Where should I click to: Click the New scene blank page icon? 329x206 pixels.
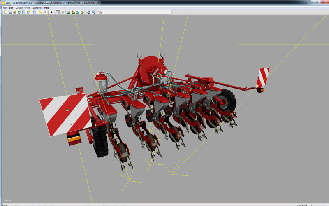5,12
